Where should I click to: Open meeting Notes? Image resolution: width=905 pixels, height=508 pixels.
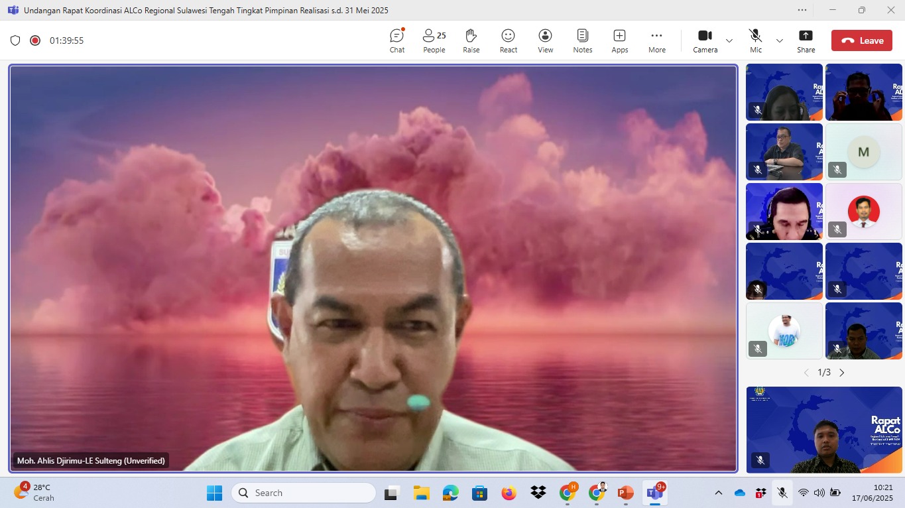(x=582, y=40)
